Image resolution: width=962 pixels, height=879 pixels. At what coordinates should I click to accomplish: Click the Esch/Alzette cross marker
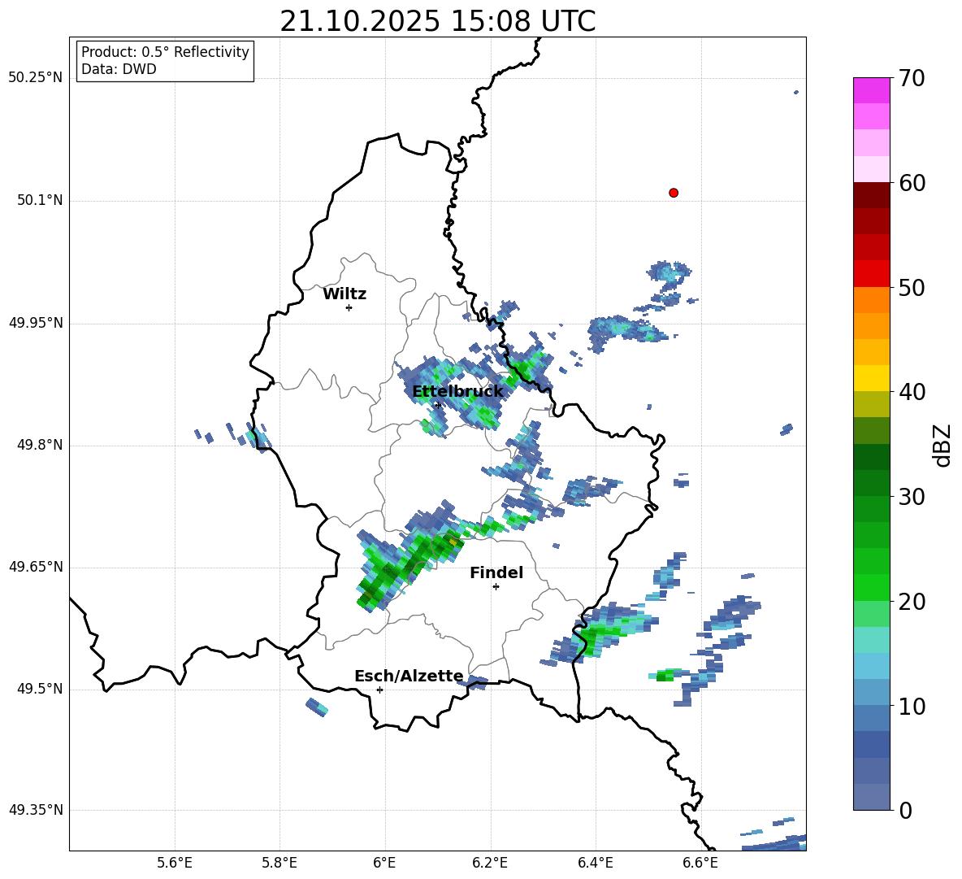tap(379, 690)
